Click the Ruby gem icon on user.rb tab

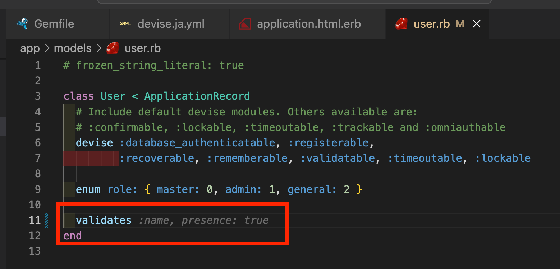coord(401,24)
